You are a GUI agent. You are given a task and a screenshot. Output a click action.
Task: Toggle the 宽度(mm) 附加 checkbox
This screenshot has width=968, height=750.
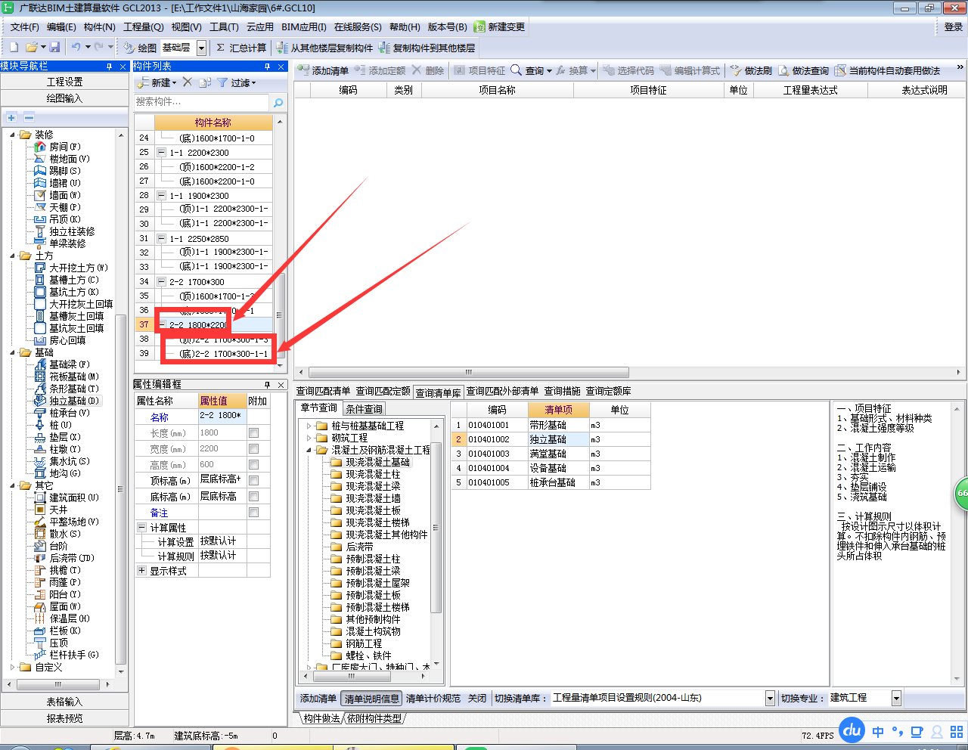tap(253, 449)
